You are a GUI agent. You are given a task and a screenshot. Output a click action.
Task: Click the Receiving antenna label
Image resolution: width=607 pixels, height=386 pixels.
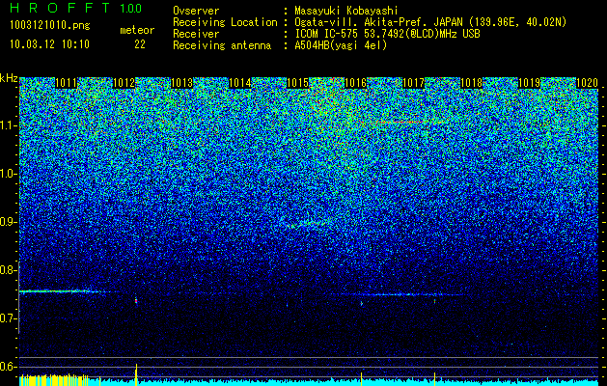(222, 45)
